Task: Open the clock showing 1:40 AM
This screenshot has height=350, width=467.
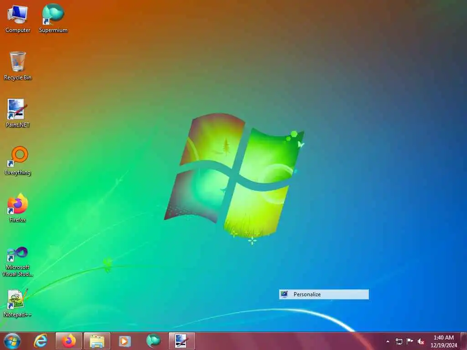Action: [x=444, y=341]
